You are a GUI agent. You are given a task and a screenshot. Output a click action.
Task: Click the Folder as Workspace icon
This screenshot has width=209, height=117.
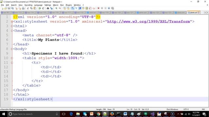[94, 8]
